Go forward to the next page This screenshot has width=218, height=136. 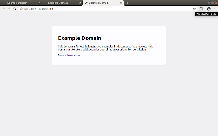(9, 9)
